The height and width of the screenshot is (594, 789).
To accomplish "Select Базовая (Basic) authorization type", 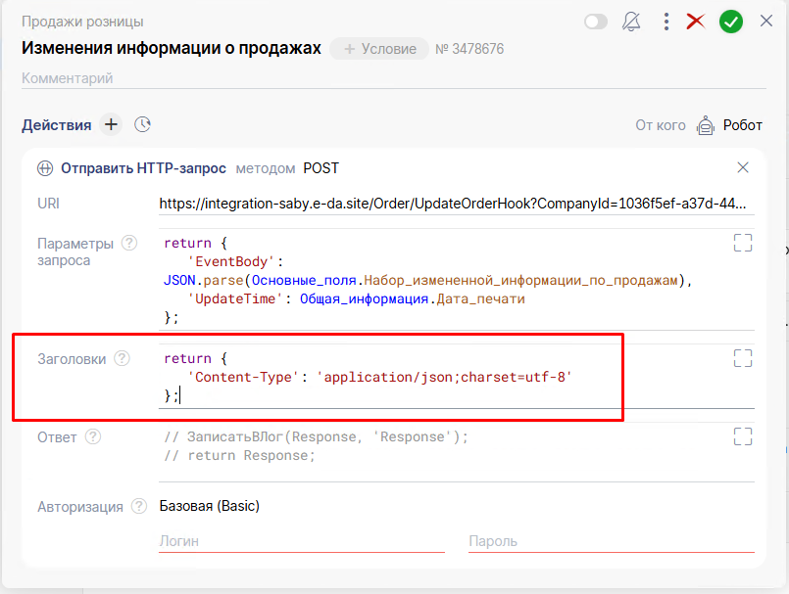I will click(210, 506).
